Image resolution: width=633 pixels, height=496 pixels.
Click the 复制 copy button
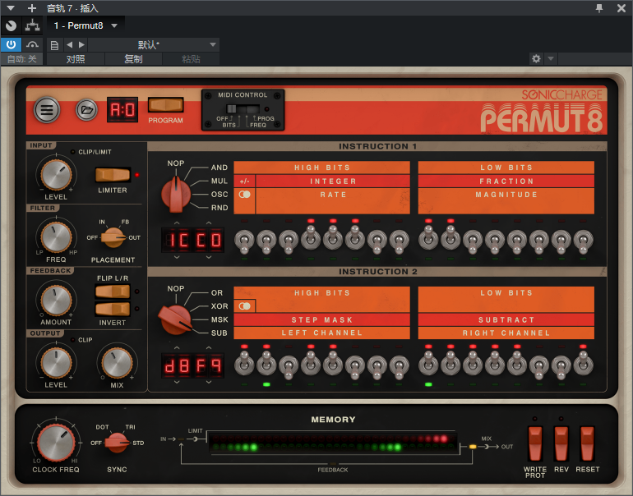tap(133, 59)
